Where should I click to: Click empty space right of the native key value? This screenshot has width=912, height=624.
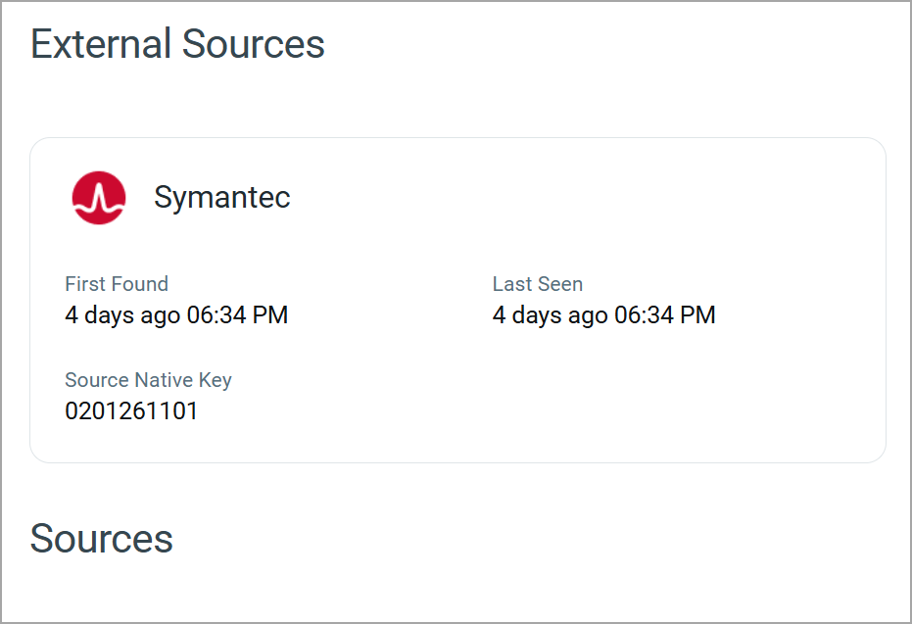[490, 411]
